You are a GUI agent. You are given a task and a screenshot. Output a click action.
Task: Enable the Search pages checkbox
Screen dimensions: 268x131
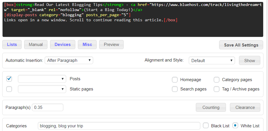(175, 89)
